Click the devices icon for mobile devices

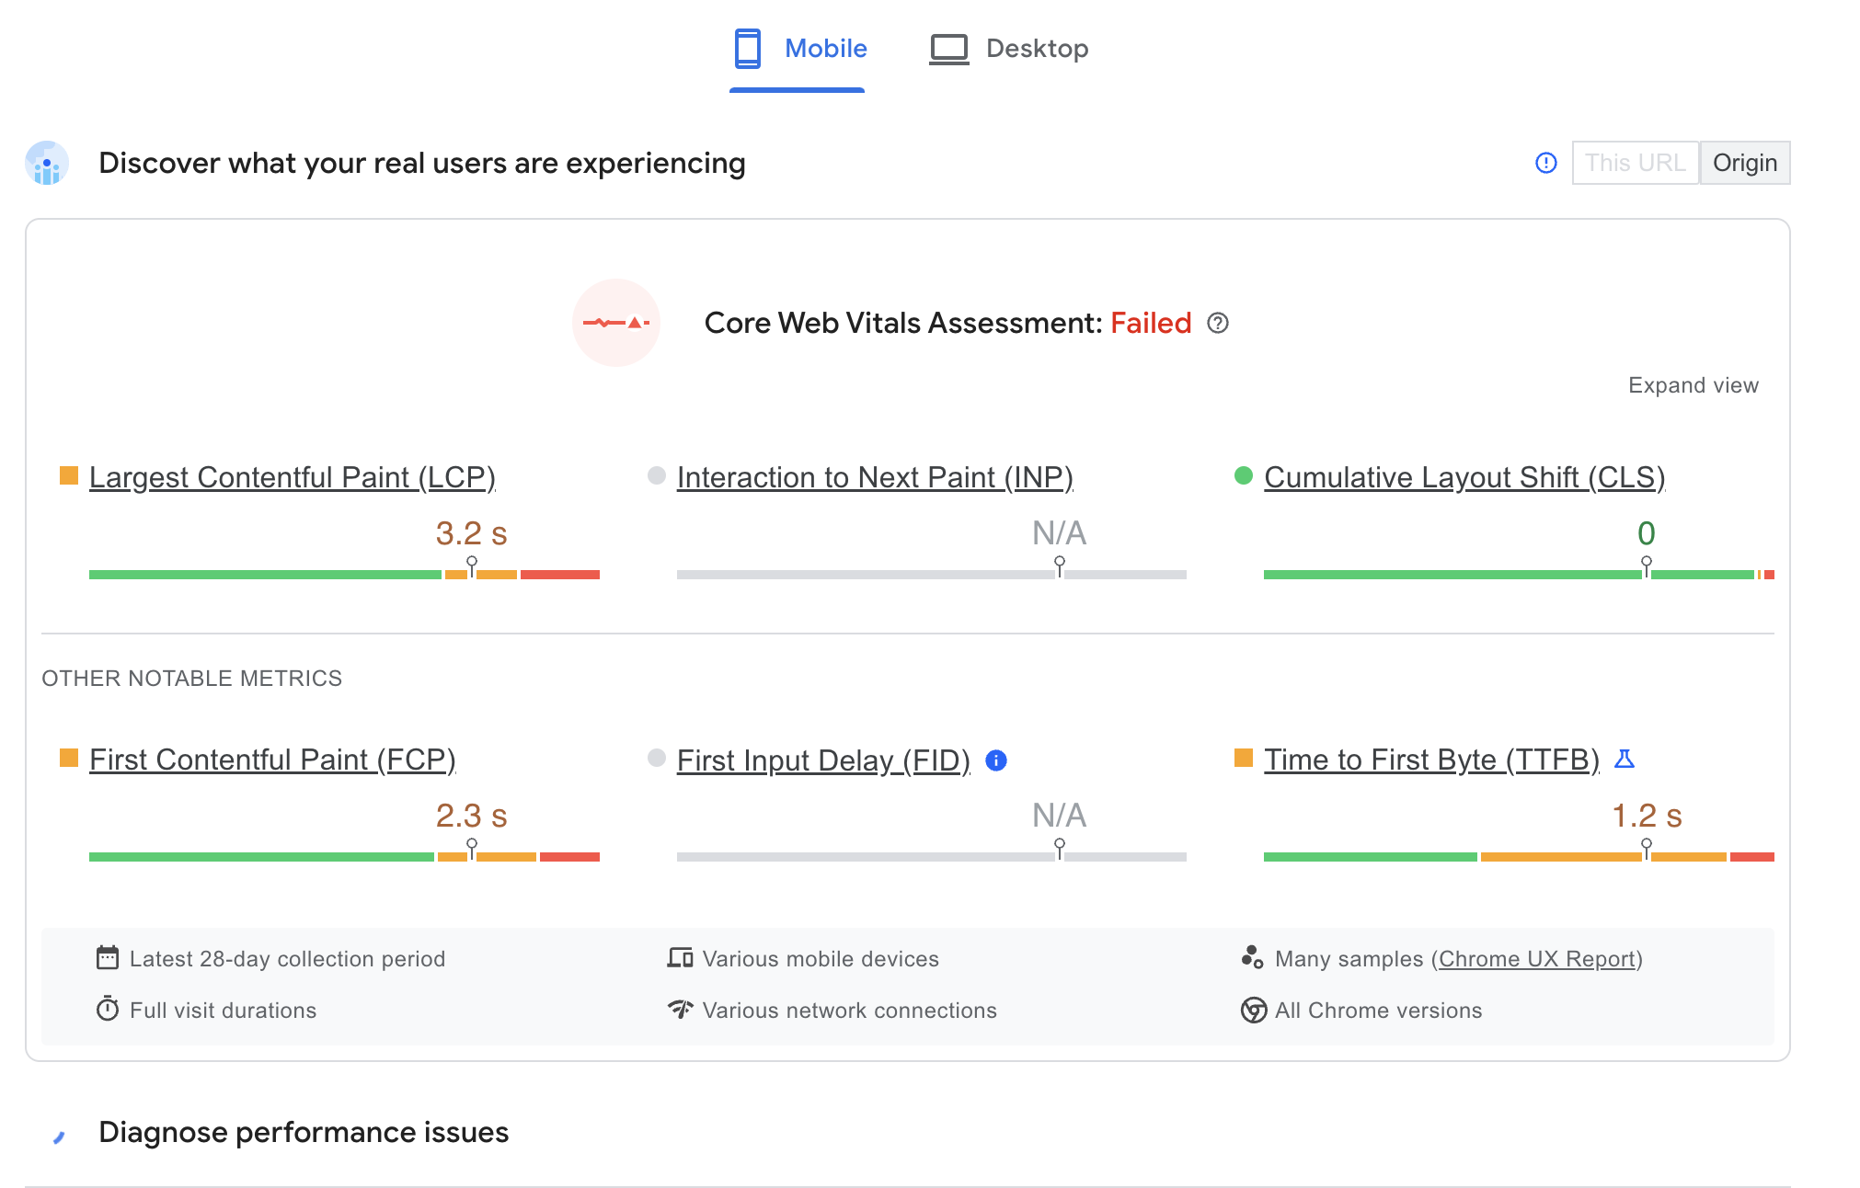click(680, 958)
